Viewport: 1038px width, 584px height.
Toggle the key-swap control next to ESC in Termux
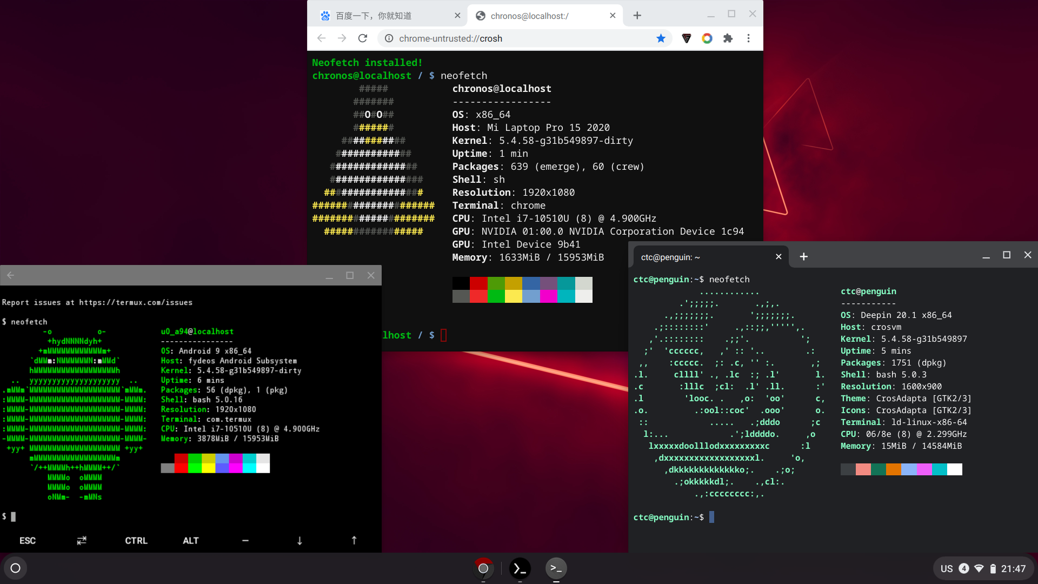(81, 540)
